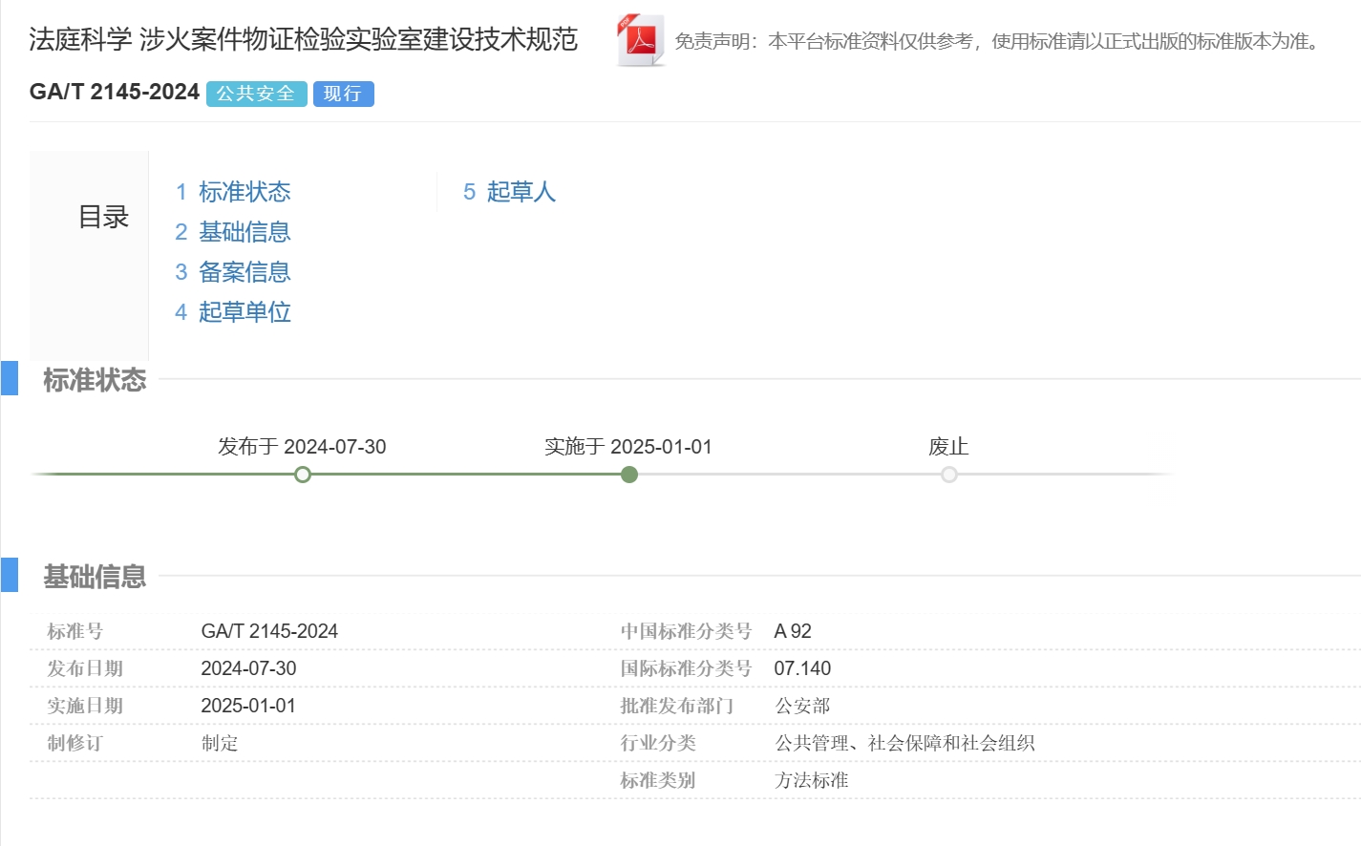This screenshot has height=846, width=1361.
Task: Click the 标准号 field label
Action: 75,631
